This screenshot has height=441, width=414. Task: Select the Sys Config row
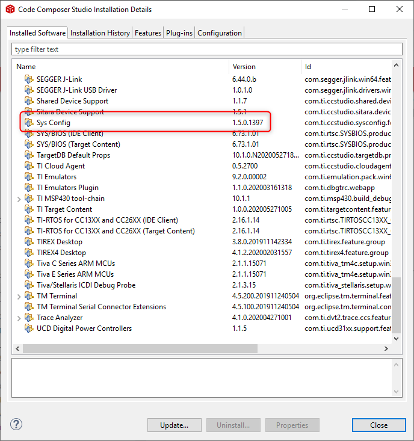click(202, 123)
